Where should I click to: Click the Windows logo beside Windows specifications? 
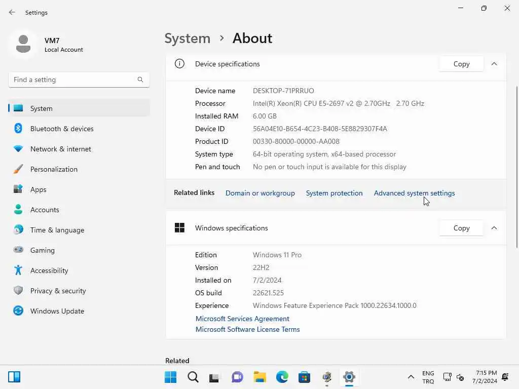coord(179,227)
